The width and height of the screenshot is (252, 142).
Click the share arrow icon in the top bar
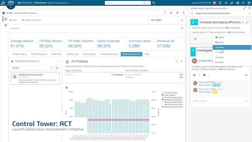point(232,3)
